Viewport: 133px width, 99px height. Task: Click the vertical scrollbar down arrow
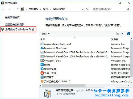131,82
